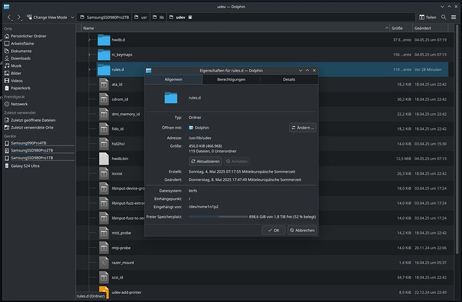Click Teilen split view button
Screen dimensions: 462x302
tap(428, 17)
